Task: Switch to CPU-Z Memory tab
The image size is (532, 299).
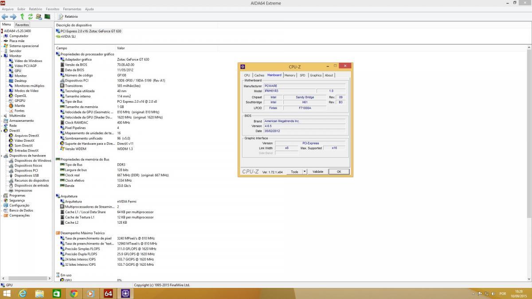Action: pos(290,75)
